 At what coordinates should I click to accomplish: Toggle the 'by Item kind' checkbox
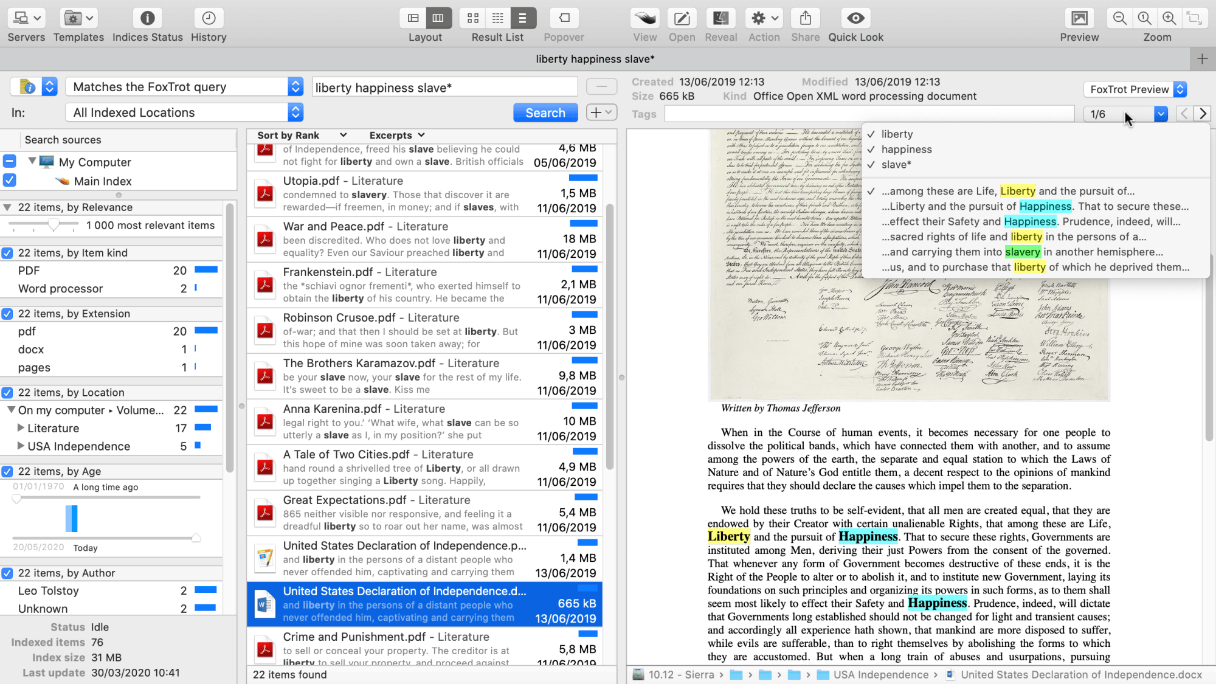pos(7,253)
